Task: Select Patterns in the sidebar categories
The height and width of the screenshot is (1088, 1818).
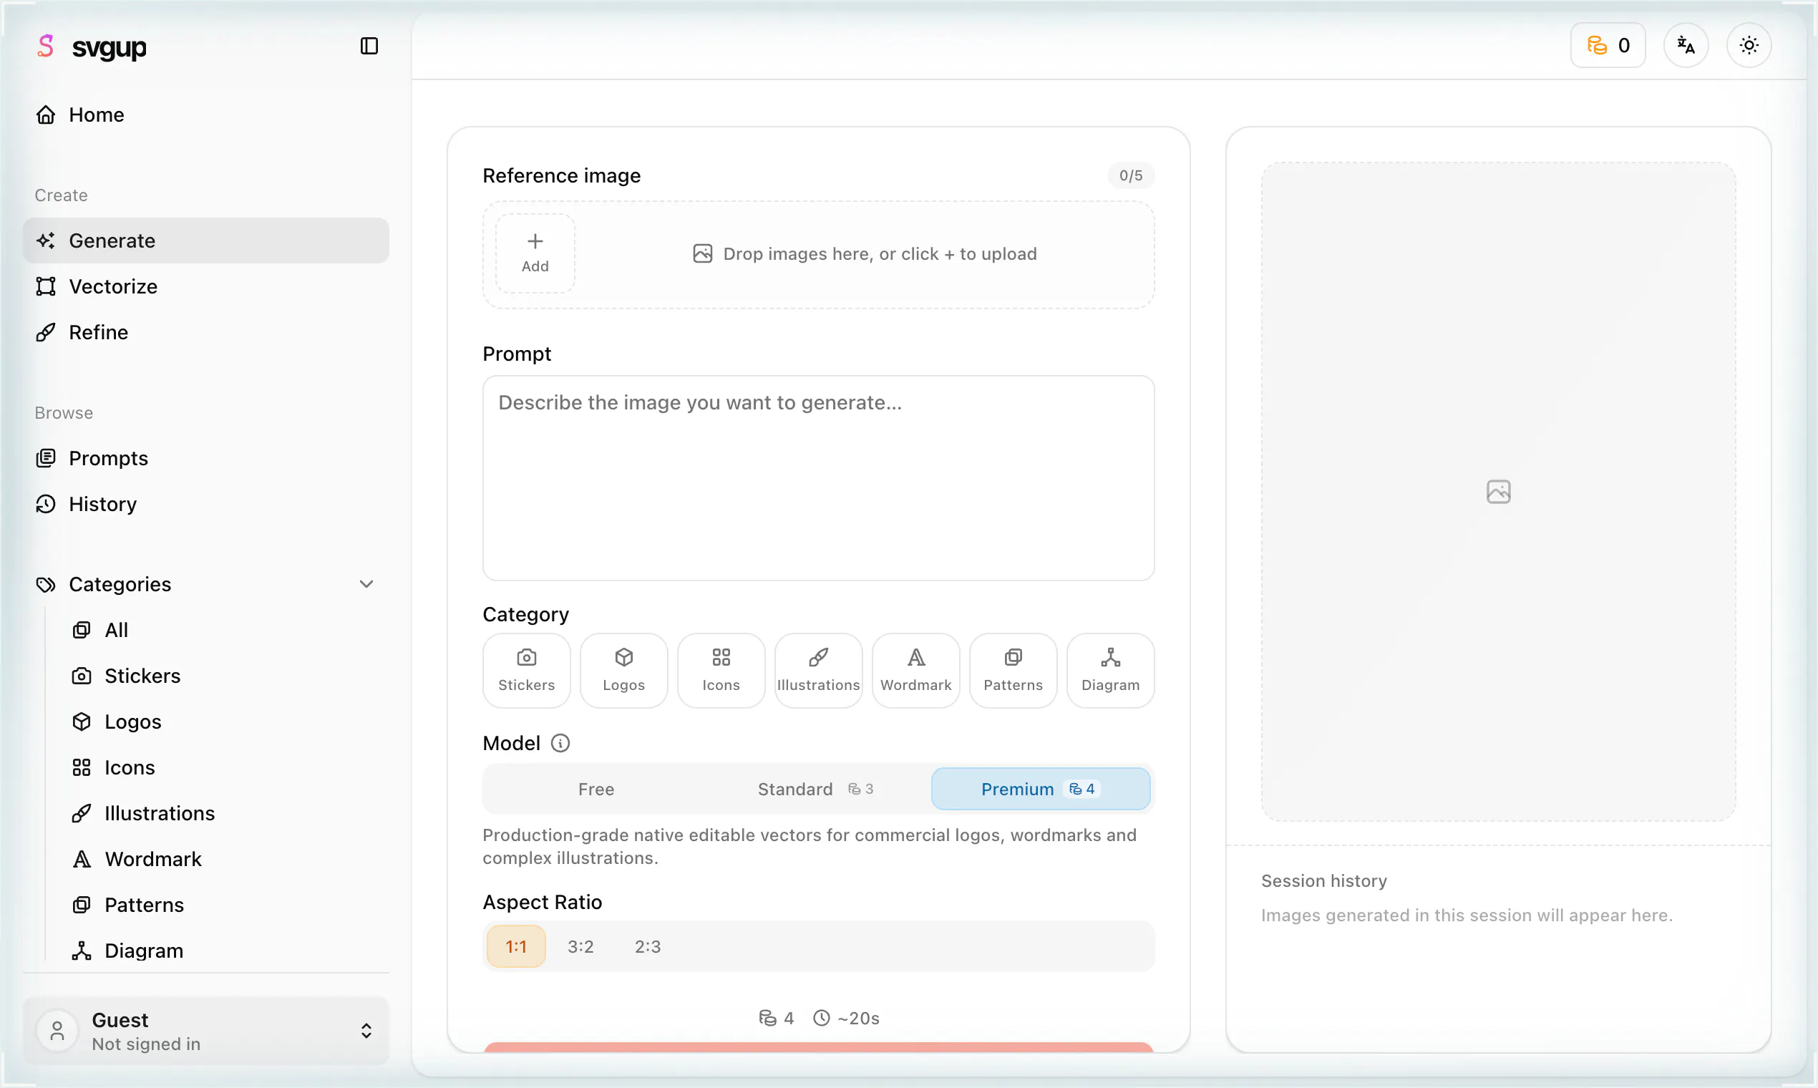Action: [x=223, y=905]
